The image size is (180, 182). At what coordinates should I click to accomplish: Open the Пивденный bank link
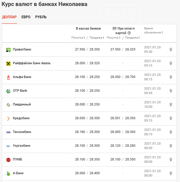coord(22,105)
